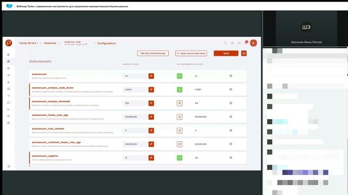Click green check icon for autovacuum row
The image size is (348, 195).
coord(179,76)
